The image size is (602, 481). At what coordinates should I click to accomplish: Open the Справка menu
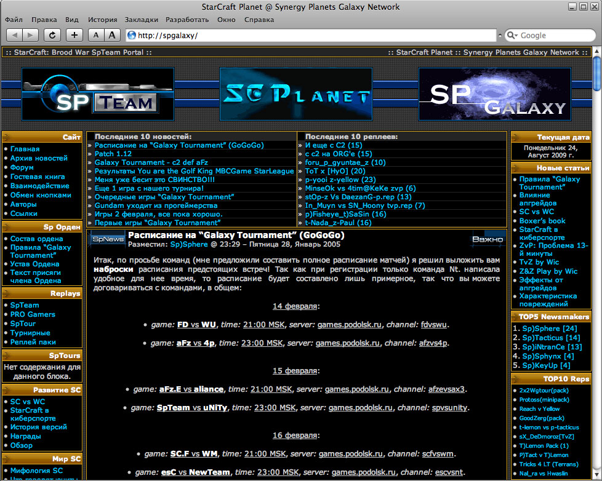pyautogui.click(x=259, y=20)
